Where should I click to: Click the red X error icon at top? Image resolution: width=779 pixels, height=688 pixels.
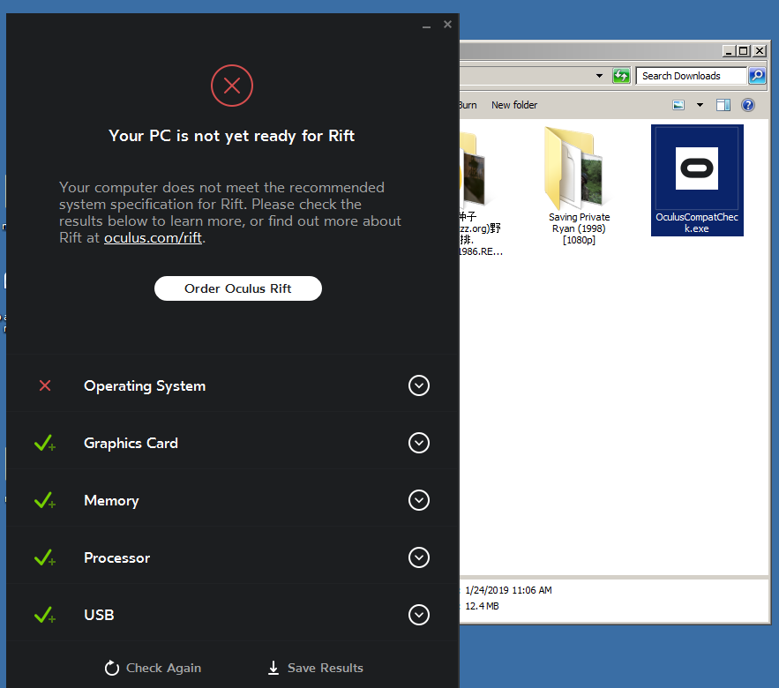tap(232, 86)
